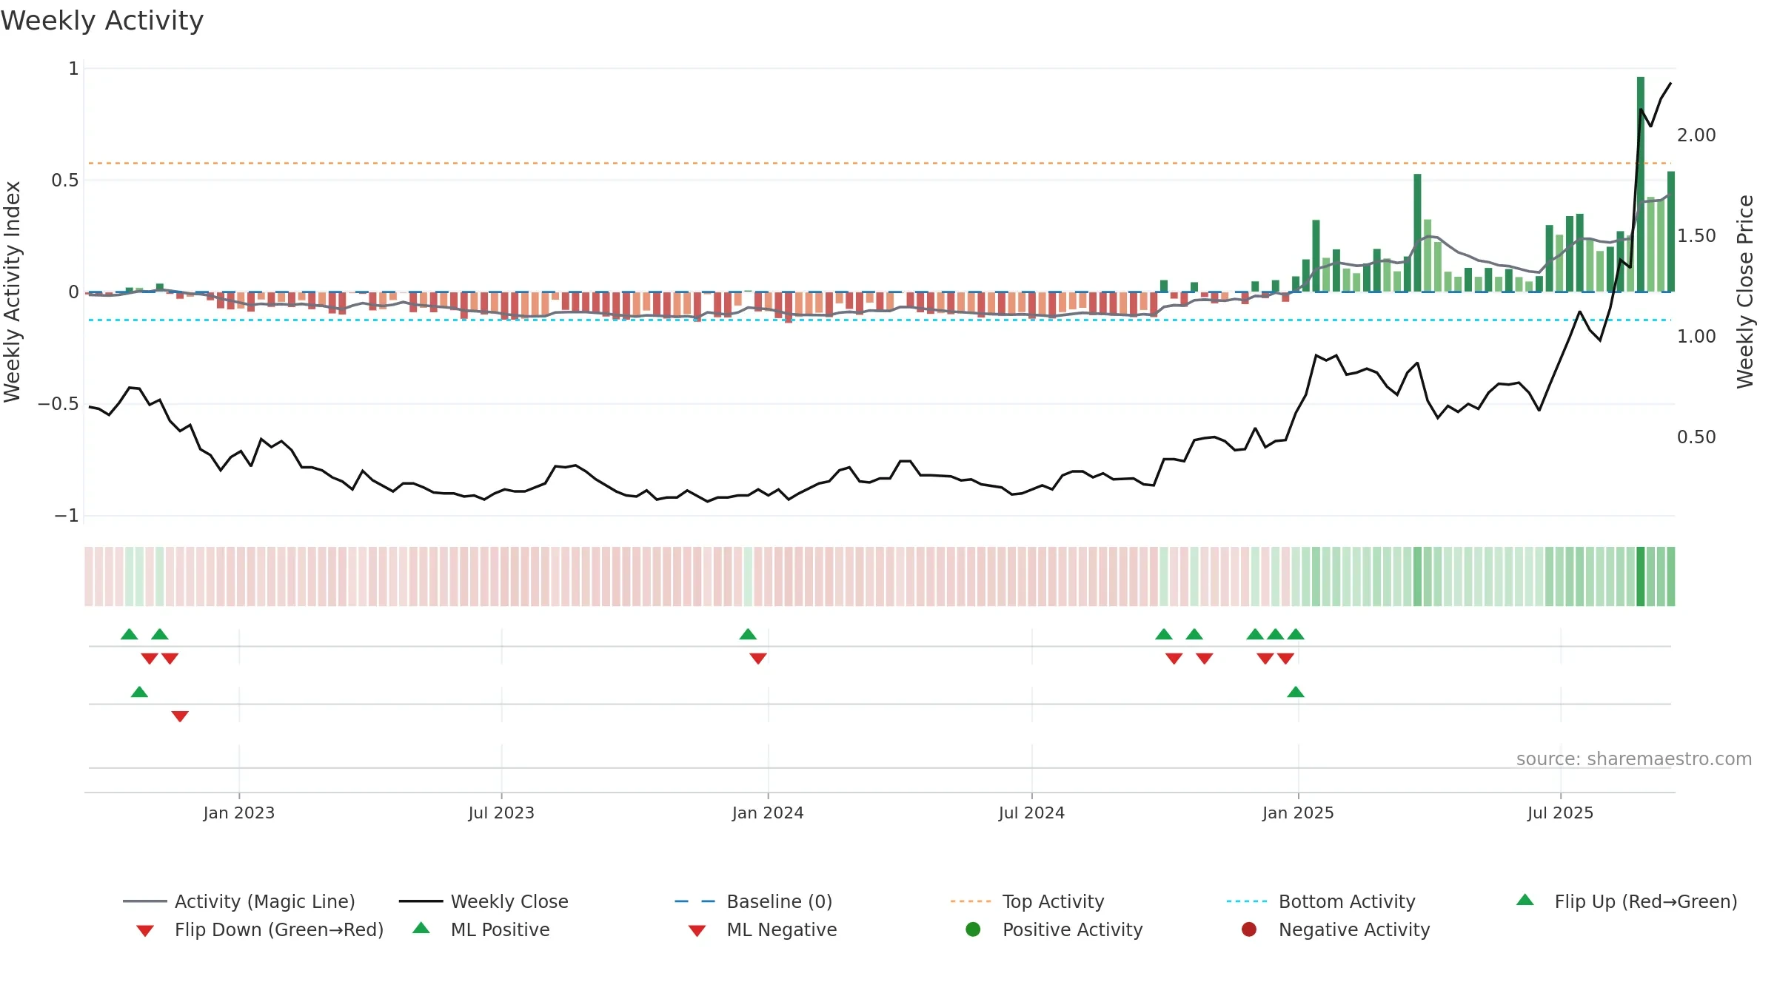The image size is (1777, 999).
Task: Click the Negative Activity red circle icon
Action: (x=1249, y=929)
